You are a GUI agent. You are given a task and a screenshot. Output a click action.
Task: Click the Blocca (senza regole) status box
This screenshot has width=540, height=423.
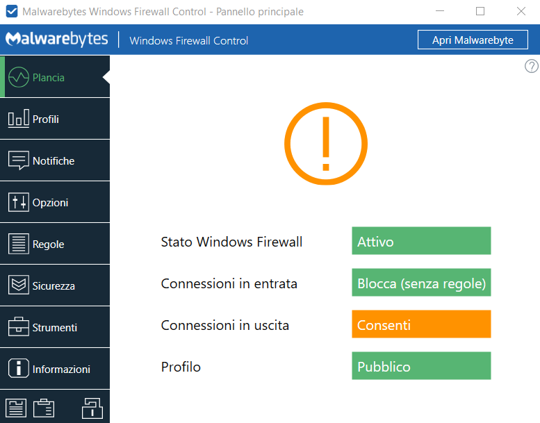pos(421,283)
